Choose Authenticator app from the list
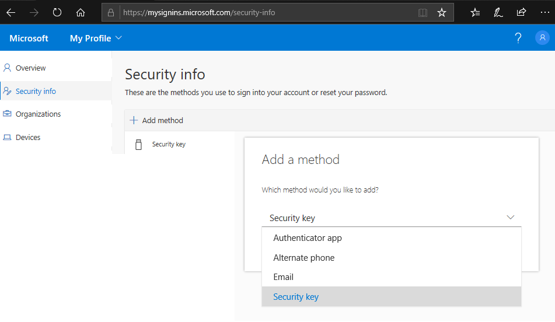This screenshot has height=322, width=555. pyautogui.click(x=308, y=238)
